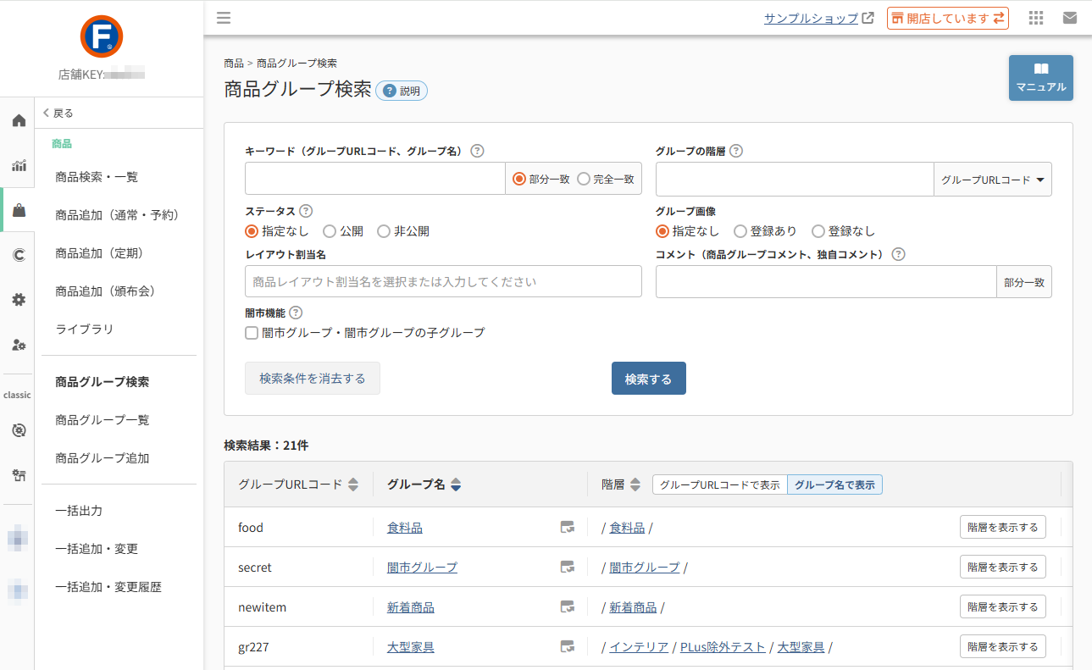This screenshot has height=670, width=1092.
Task: Open サンプルショップ link
Action: [x=818, y=18]
